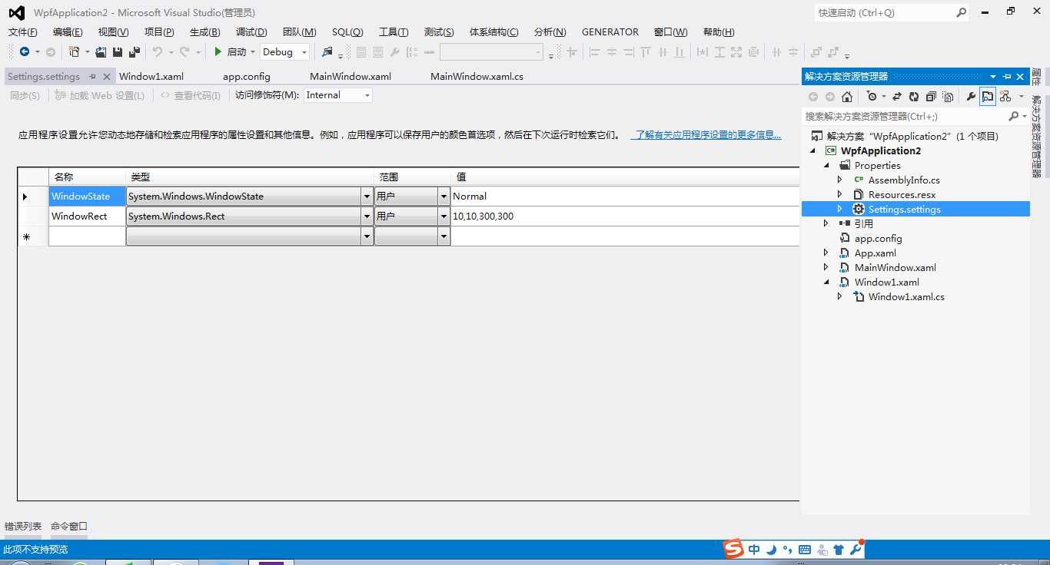Open the 文件(F) menu

pos(23,32)
